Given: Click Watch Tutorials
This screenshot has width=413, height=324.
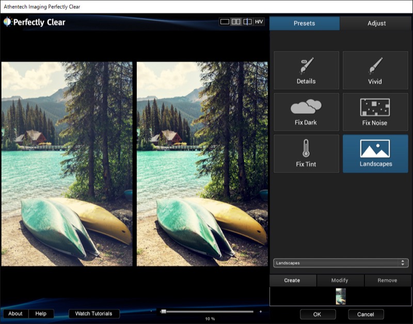Looking at the screenshot, I should [x=94, y=314].
